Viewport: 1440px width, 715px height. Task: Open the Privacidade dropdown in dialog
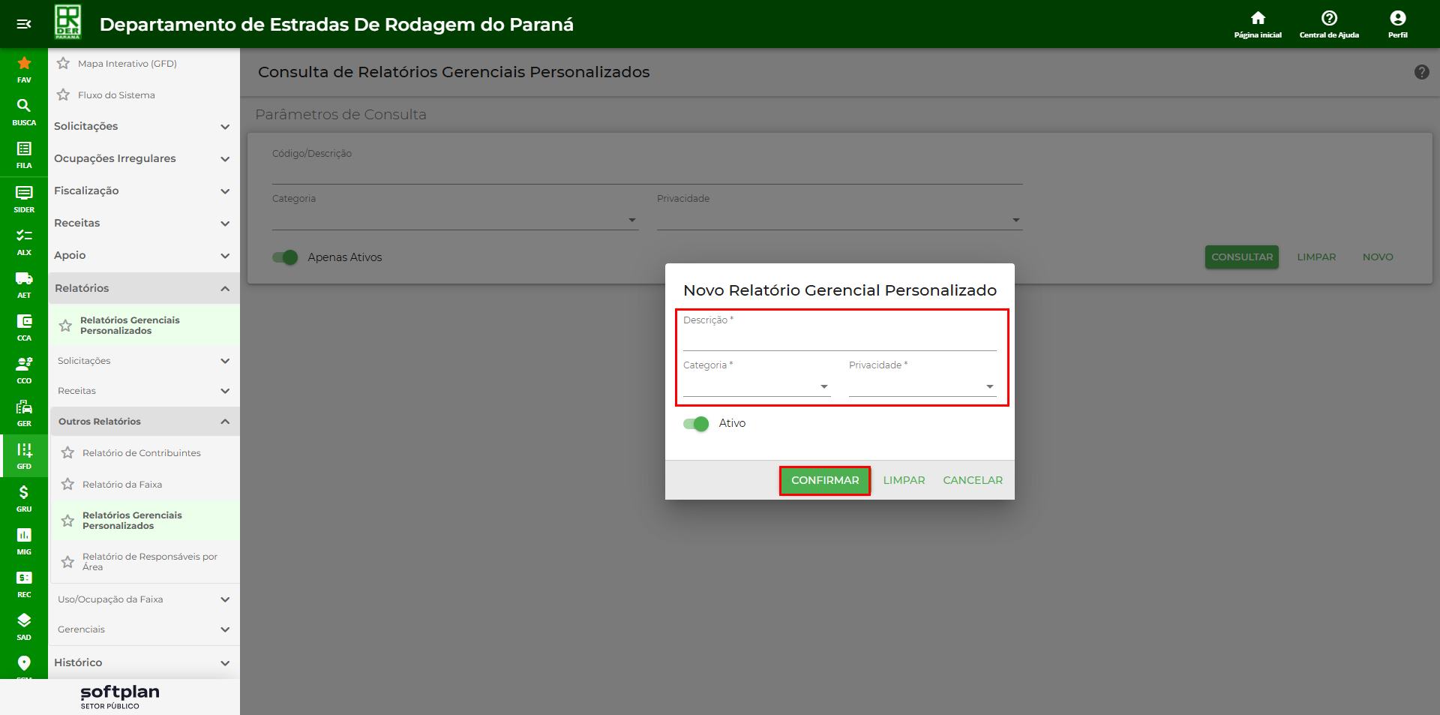pos(922,386)
